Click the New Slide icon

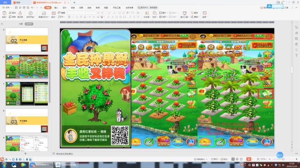44,13
